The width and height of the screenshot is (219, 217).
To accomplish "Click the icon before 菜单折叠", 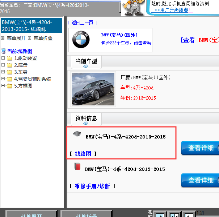I will pyautogui.click(x=29, y=38).
